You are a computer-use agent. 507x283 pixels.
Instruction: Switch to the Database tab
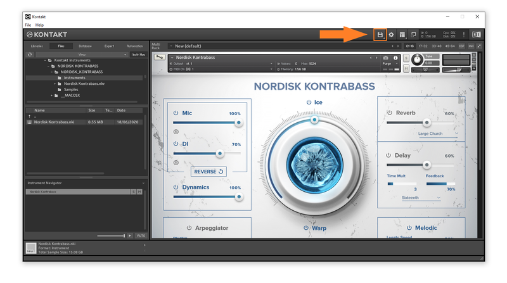click(85, 46)
